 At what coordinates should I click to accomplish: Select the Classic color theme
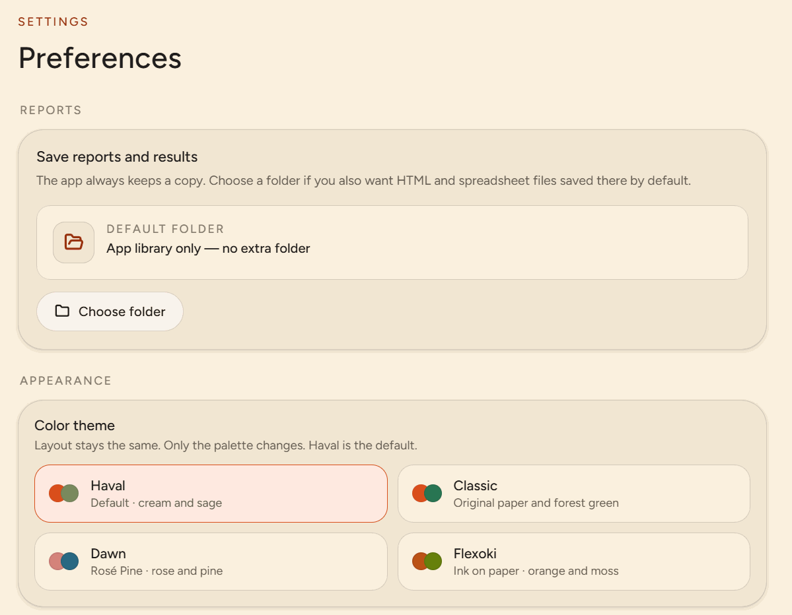click(x=574, y=494)
